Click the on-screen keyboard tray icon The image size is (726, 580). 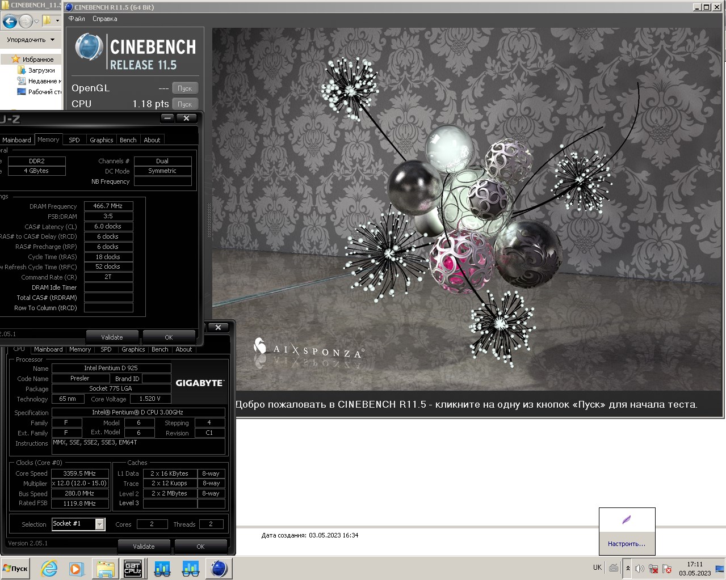[614, 568]
